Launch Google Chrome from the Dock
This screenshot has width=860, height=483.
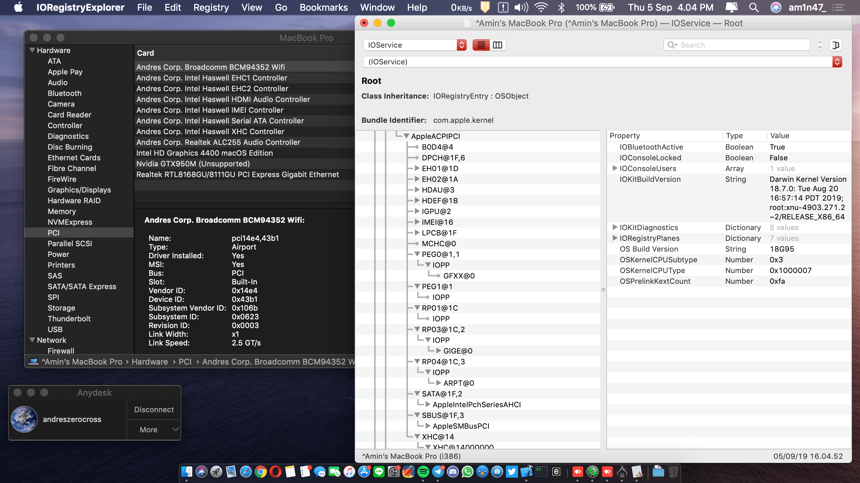tap(261, 472)
